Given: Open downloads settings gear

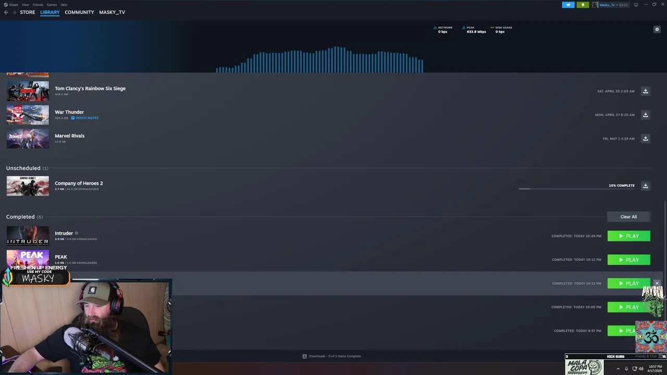Looking at the screenshot, I should pos(657,29).
